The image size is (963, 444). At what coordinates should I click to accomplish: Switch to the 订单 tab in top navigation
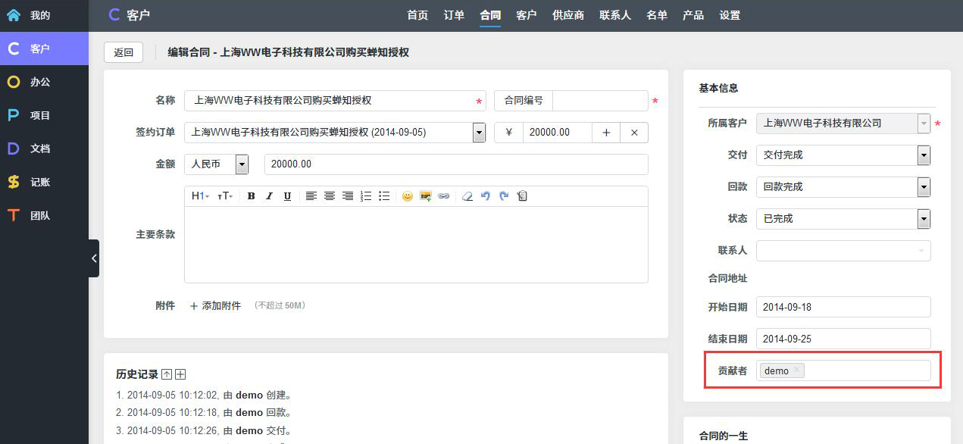(x=454, y=15)
